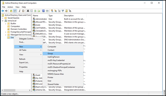Click the blue Help question mark icon
This screenshot has width=166, height=96.
point(44,11)
